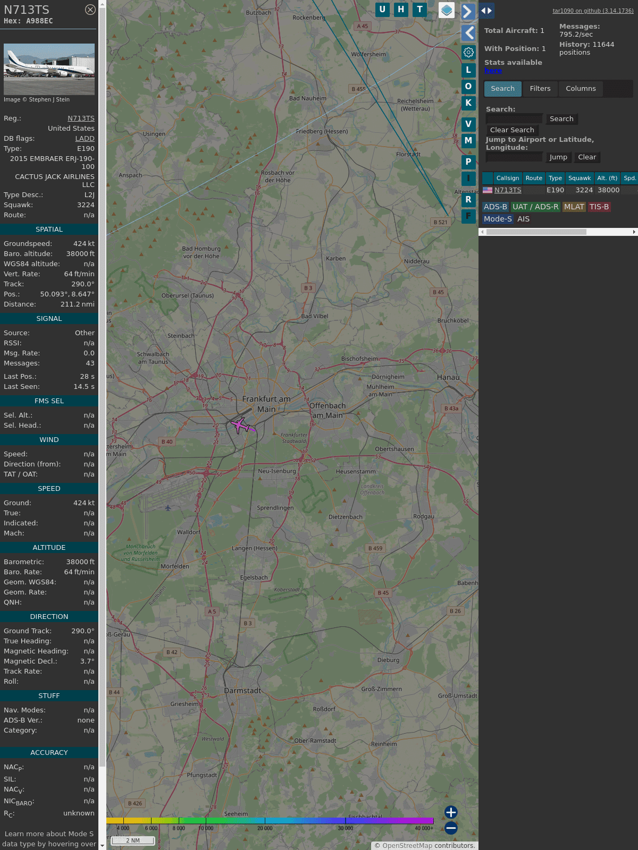638x850 pixels.
Task: Open the Columns tab
Action: point(581,89)
